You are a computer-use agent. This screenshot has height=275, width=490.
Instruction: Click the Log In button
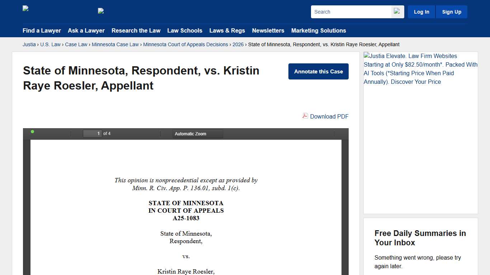pos(421,11)
